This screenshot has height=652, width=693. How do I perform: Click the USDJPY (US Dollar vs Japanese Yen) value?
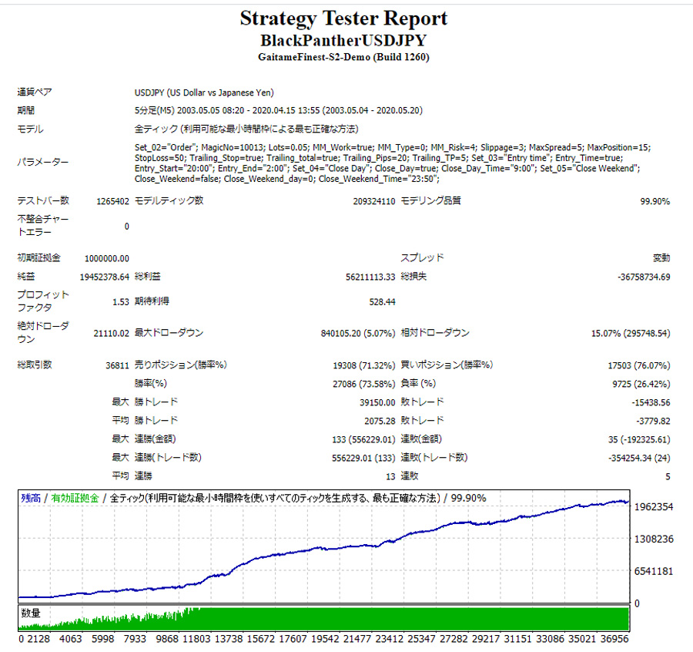(x=204, y=92)
